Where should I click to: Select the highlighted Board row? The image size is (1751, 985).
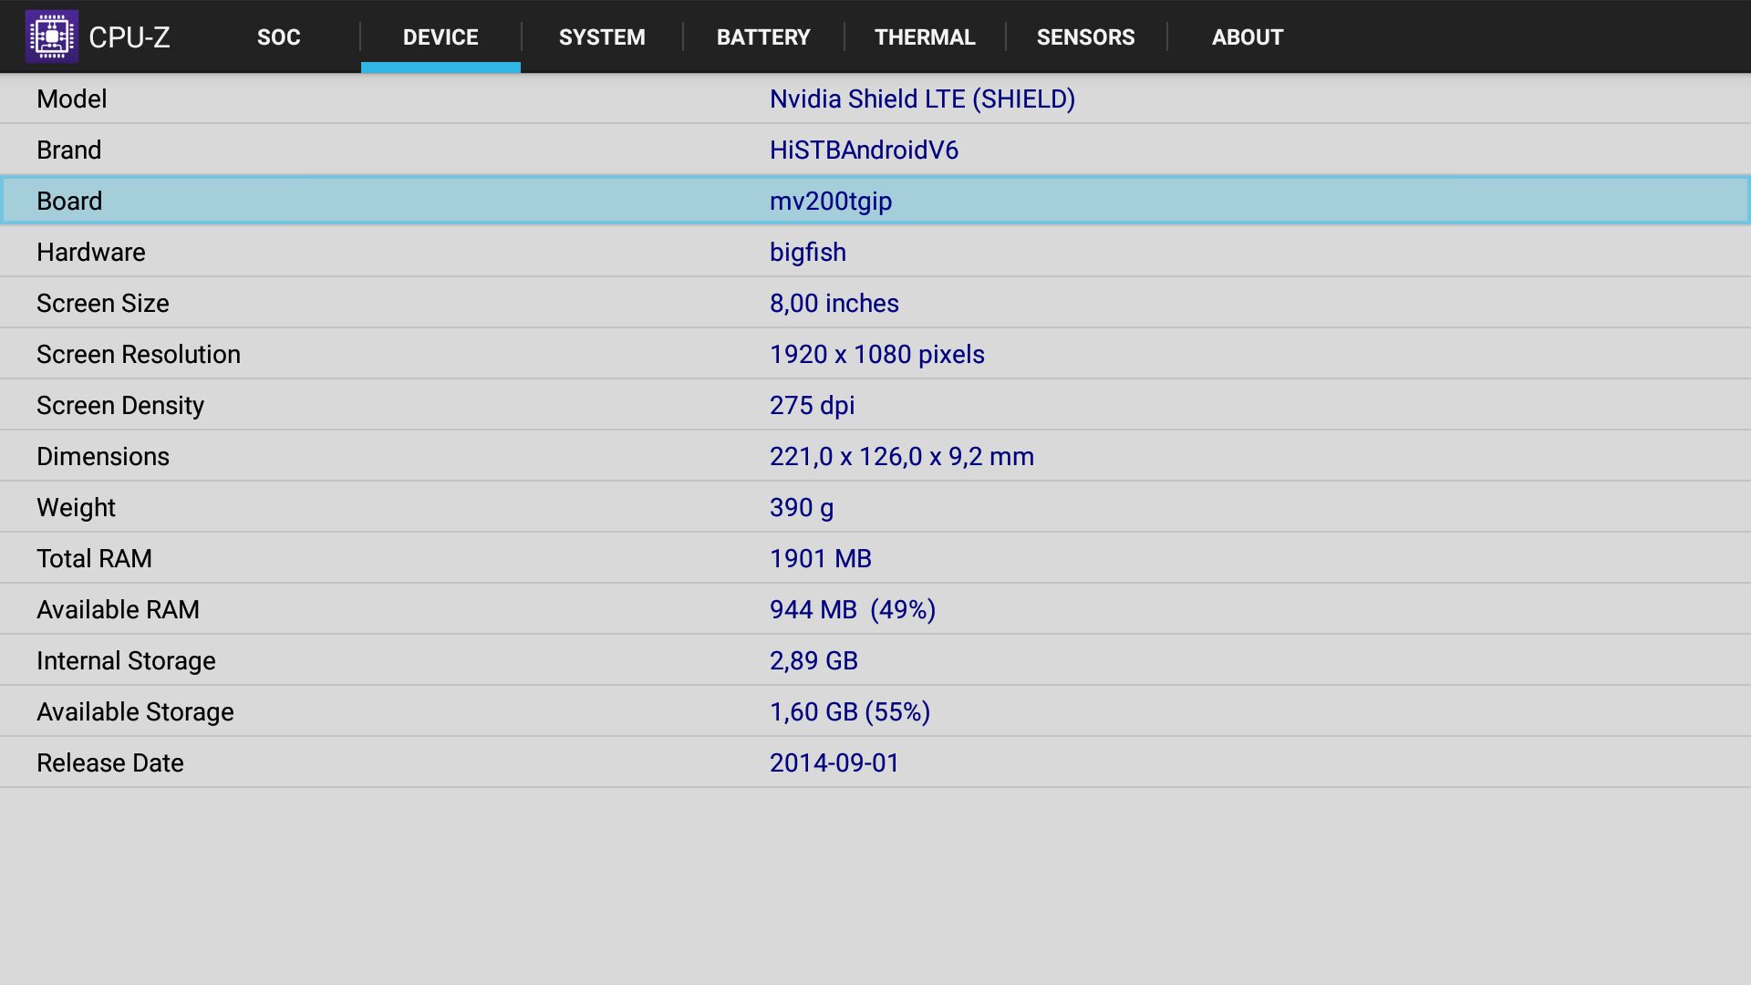tap(875, 201)
